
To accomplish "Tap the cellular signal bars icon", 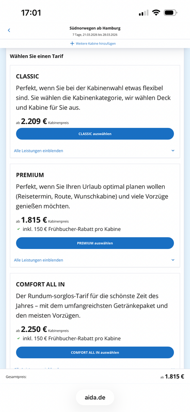I will (144, 13).
